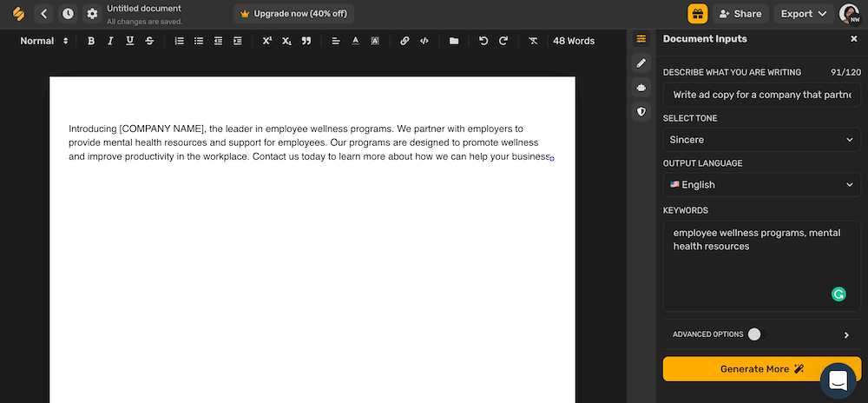The image size is (868, 403).
Task: Open the gift rewards icon
Action: [x=698, y=14]
